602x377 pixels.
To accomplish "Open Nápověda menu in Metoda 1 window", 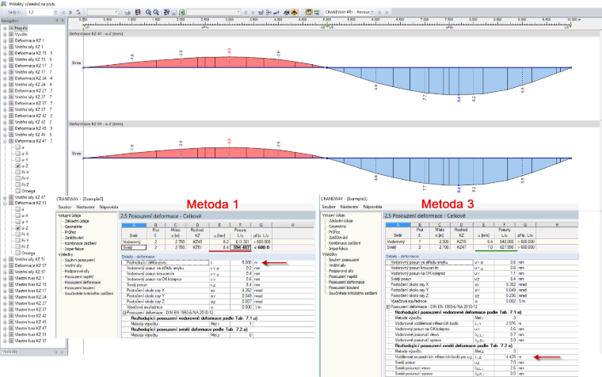I will (109, 207).
